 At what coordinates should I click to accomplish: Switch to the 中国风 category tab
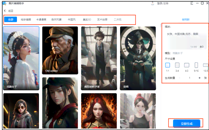pyautogui.click(x=72, y=20)
